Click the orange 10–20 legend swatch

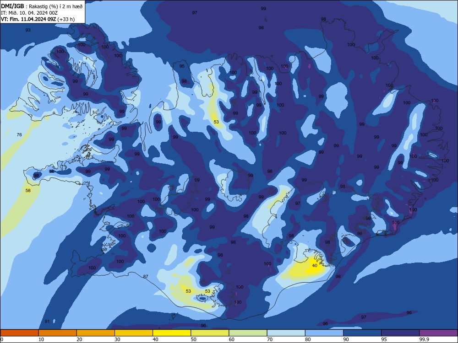(58, 333)
